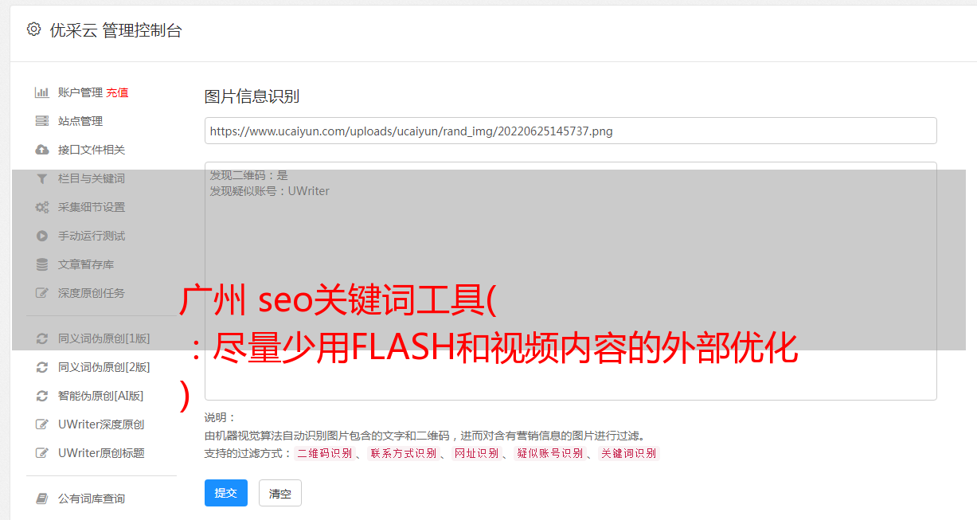
Task: Open the 充值 recharge link
Action: pos(117,92)
